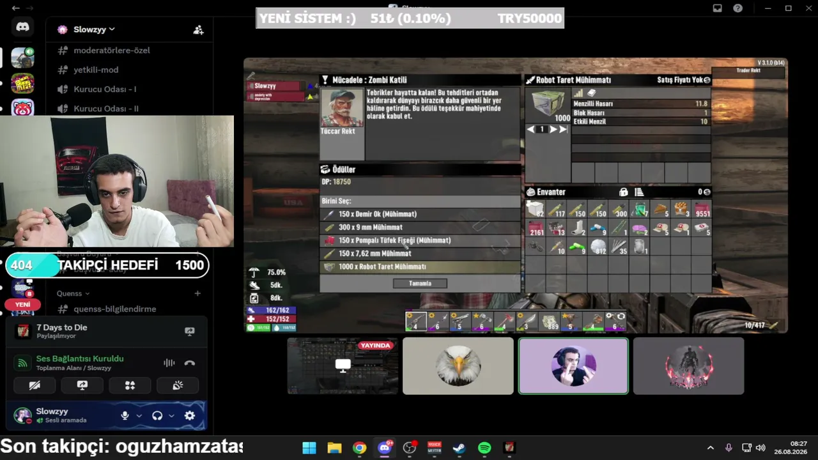Choose the 1000 x Robot Taret Mühimmatı reward
Viewport: 818px width, 460px height.
click(x=420, y=267)
